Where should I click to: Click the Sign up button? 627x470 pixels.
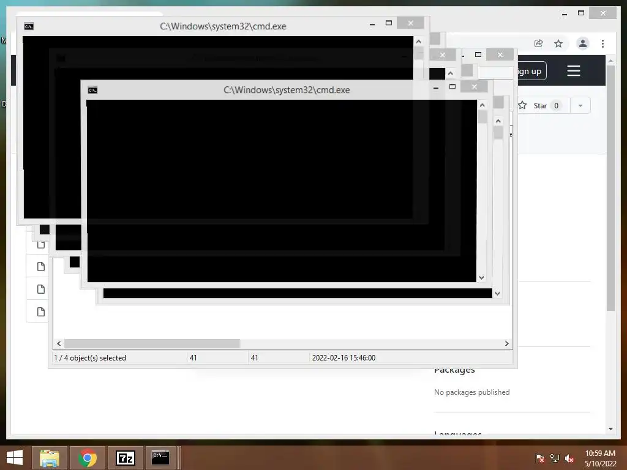coord(532,71)
